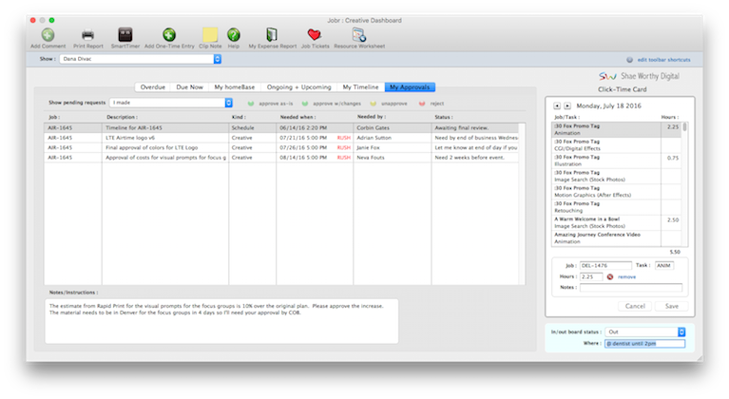This screenshot has width=729, height=399.
Task: Choose the red reject option
Action: [x=432, y=103]
